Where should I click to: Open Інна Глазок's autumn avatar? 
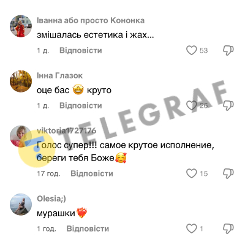21,81
